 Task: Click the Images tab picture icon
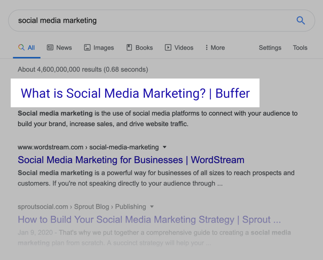[87, 48]
